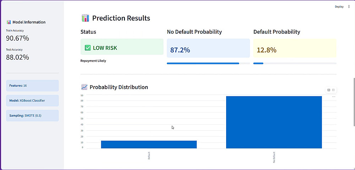Screen dimensions: 355x170
Task: Click the Sampling: SMOTE (0.5) info box
Action: tap(32, 115)
